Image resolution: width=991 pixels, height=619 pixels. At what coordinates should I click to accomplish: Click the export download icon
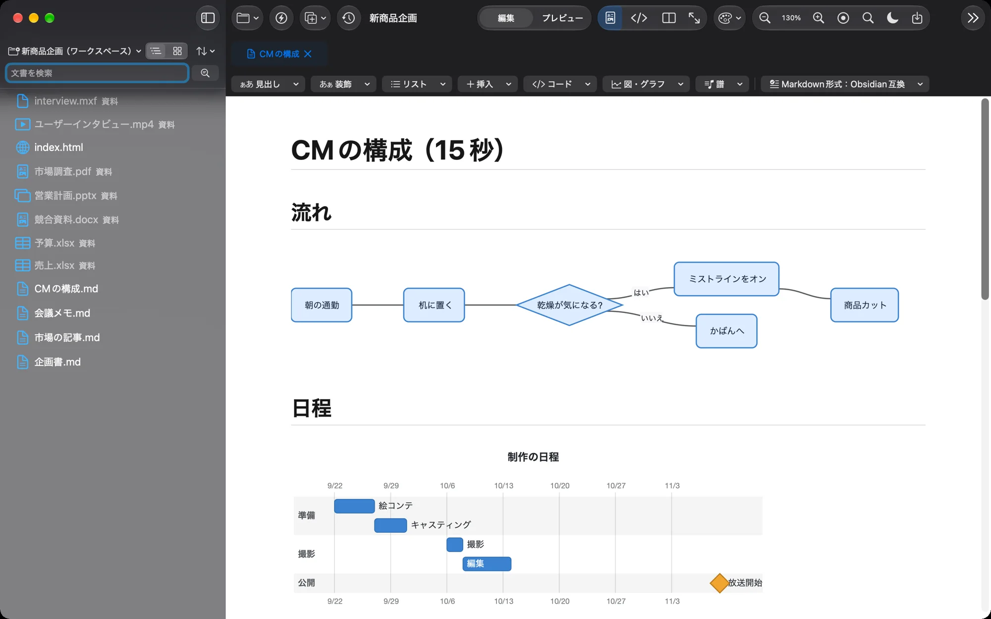click(917, 18)
